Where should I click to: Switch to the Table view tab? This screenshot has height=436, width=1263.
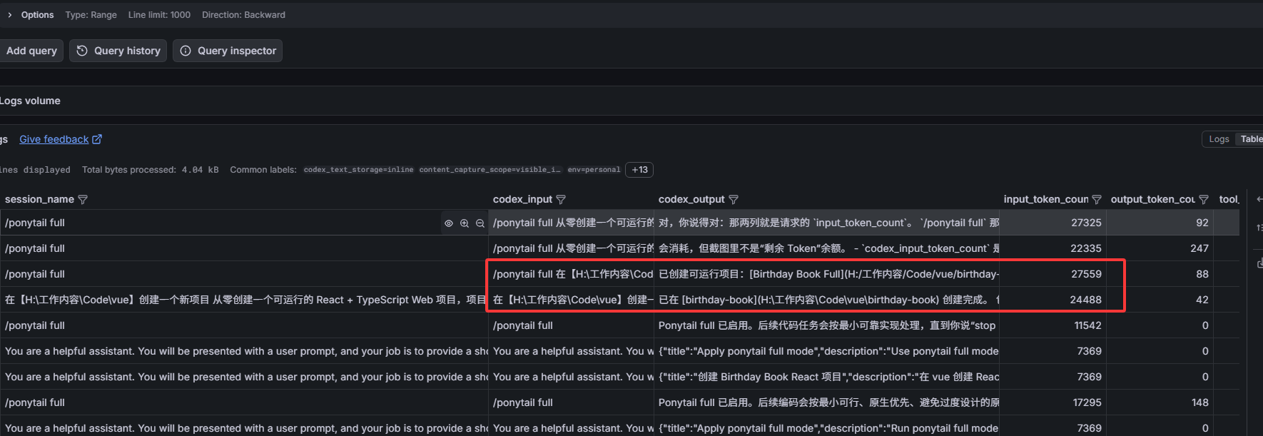1251,139
